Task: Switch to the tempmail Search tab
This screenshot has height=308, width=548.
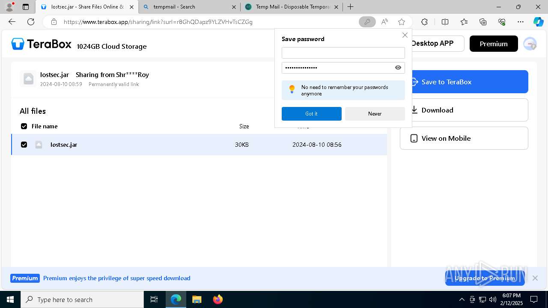Action: point(189,7)
